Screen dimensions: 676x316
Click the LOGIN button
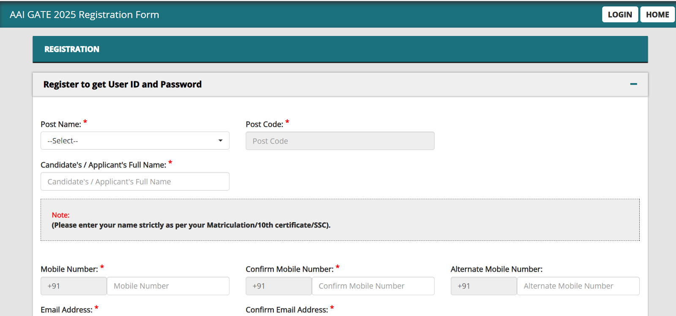click(620, 14)
